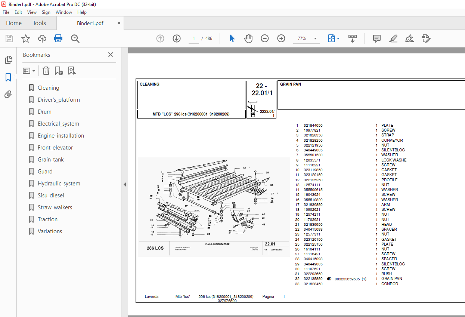Open the Grain_tank bookmark
Screen dimensions: 465x317
click(51, 160)
